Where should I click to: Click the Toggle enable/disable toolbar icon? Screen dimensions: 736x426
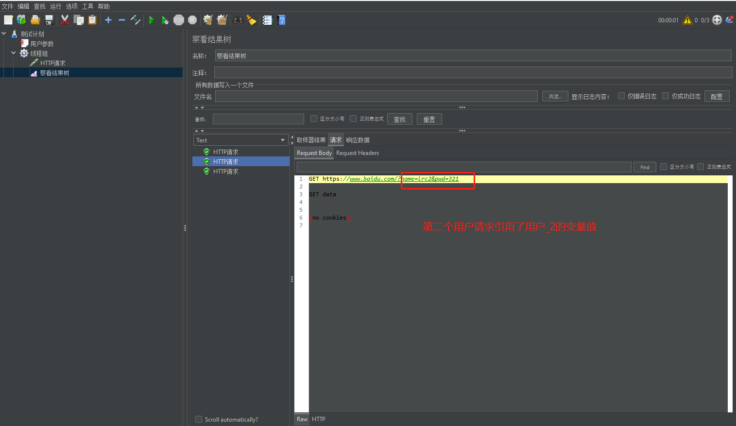136,20
